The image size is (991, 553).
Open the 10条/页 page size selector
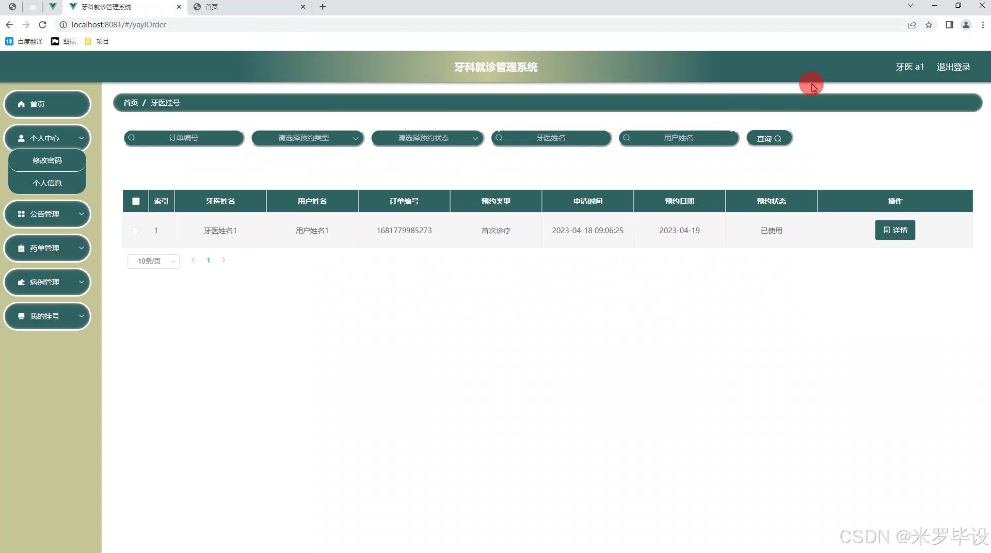(x=153, y=261)
